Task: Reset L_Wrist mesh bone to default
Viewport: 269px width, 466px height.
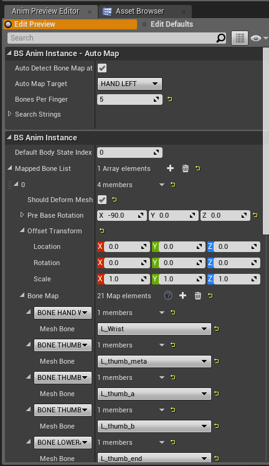Action: point(217,329)
